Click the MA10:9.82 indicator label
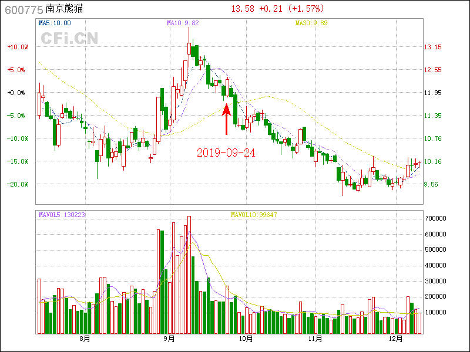The width and height of the screenshot is (470, 352). 183,23
